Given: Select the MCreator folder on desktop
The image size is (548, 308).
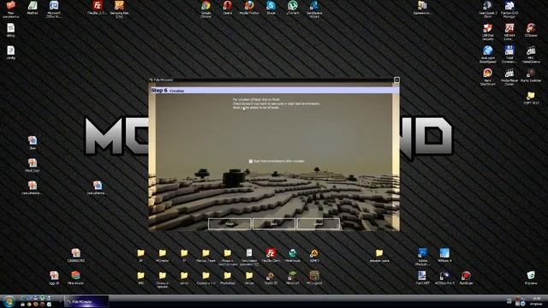Looking at the screenshot, I should point(163,255).
